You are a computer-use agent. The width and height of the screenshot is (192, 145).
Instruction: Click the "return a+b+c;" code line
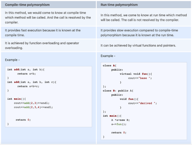[x=28, y=86]
